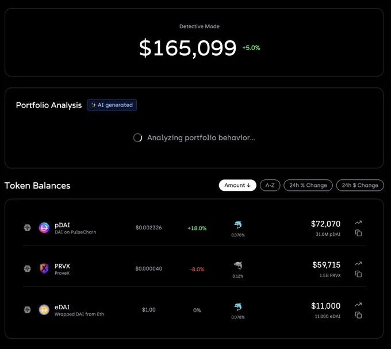Viewport: 391px width, 349px height.
Task: Click the +5.0% portfolio change
Action: 251,48
